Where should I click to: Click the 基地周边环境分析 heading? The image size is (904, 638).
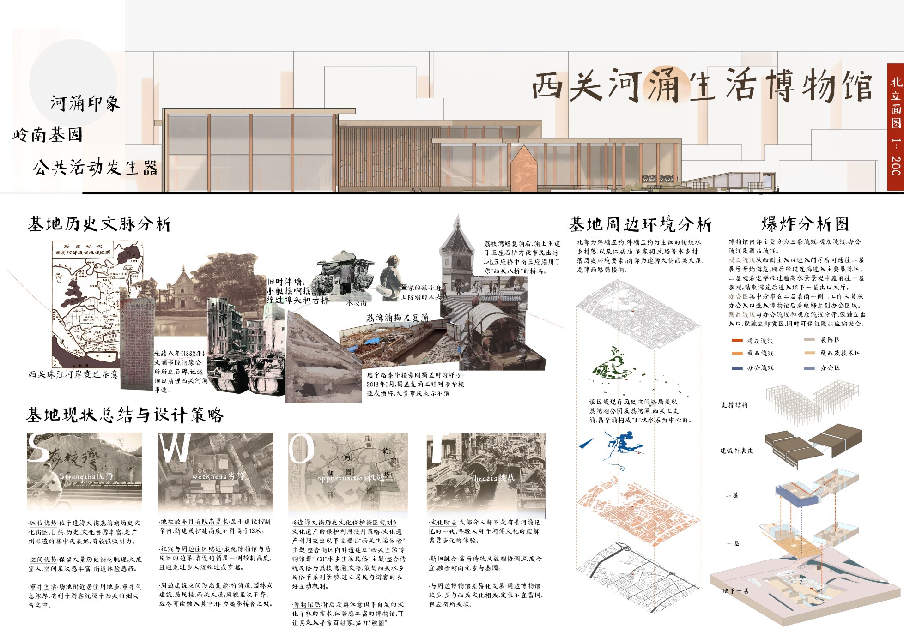pyautogui.click(x=640, y=224)
